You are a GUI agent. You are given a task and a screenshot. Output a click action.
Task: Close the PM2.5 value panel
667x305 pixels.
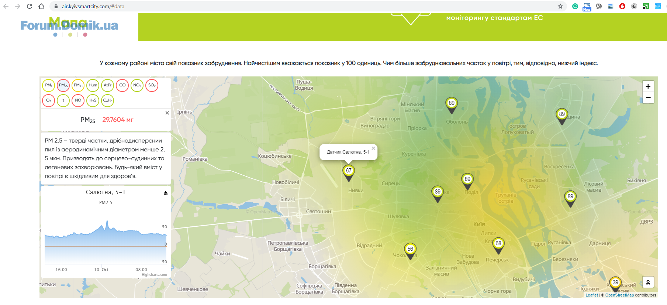tap(167, 113)
